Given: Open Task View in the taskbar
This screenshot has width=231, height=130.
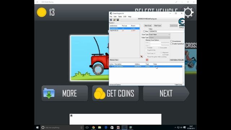Looking at the screenshot, I should (x=87, y=127).
